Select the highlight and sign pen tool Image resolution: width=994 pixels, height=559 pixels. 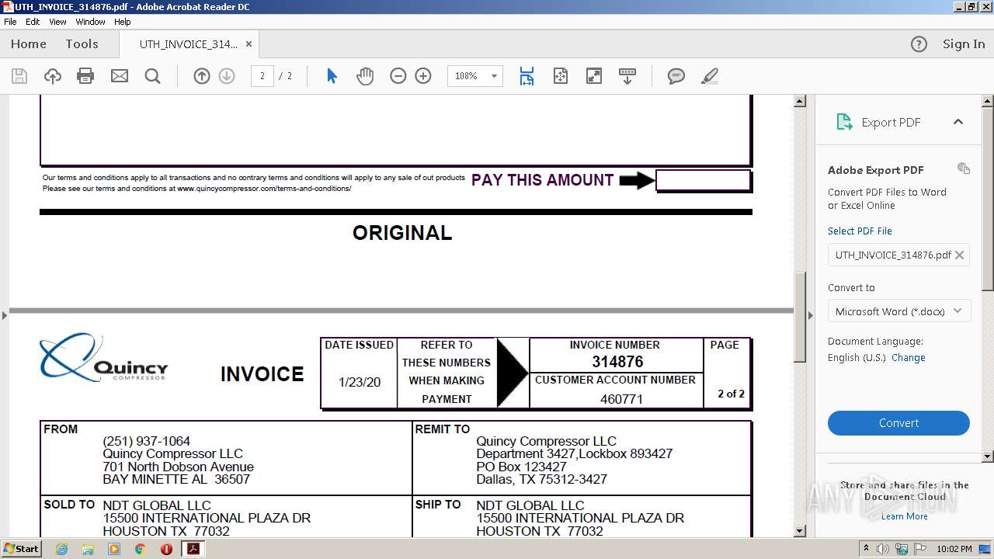709,76
